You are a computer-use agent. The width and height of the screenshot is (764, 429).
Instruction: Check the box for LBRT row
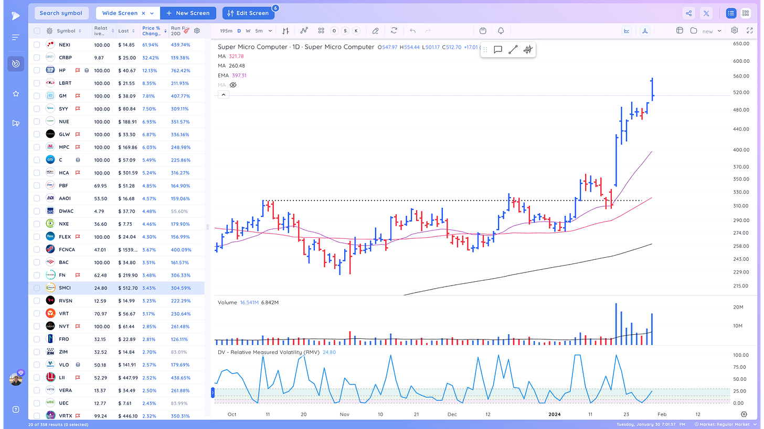point(37,83)
